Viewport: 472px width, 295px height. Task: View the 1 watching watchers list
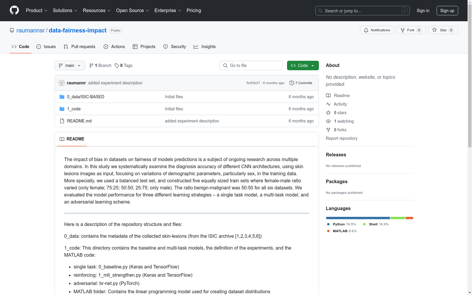click(x=343, y=121)
